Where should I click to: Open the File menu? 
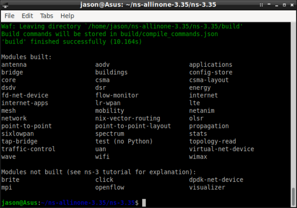click(x=9, y=16)
